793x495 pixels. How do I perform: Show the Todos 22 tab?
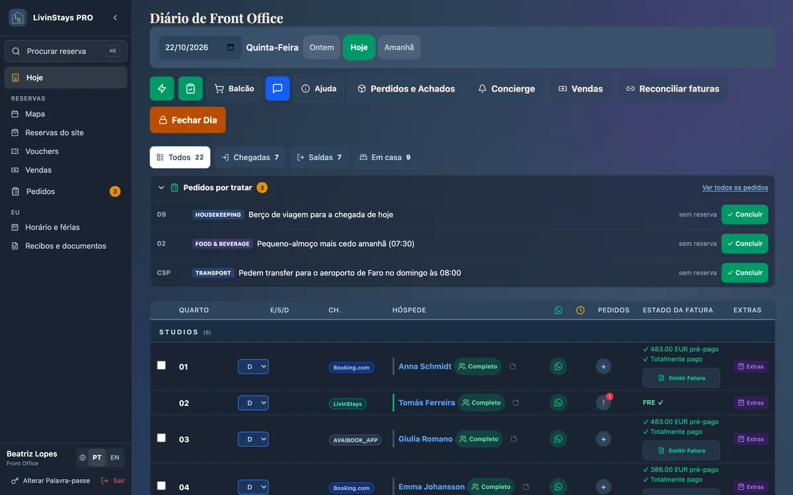pos(180,158)
